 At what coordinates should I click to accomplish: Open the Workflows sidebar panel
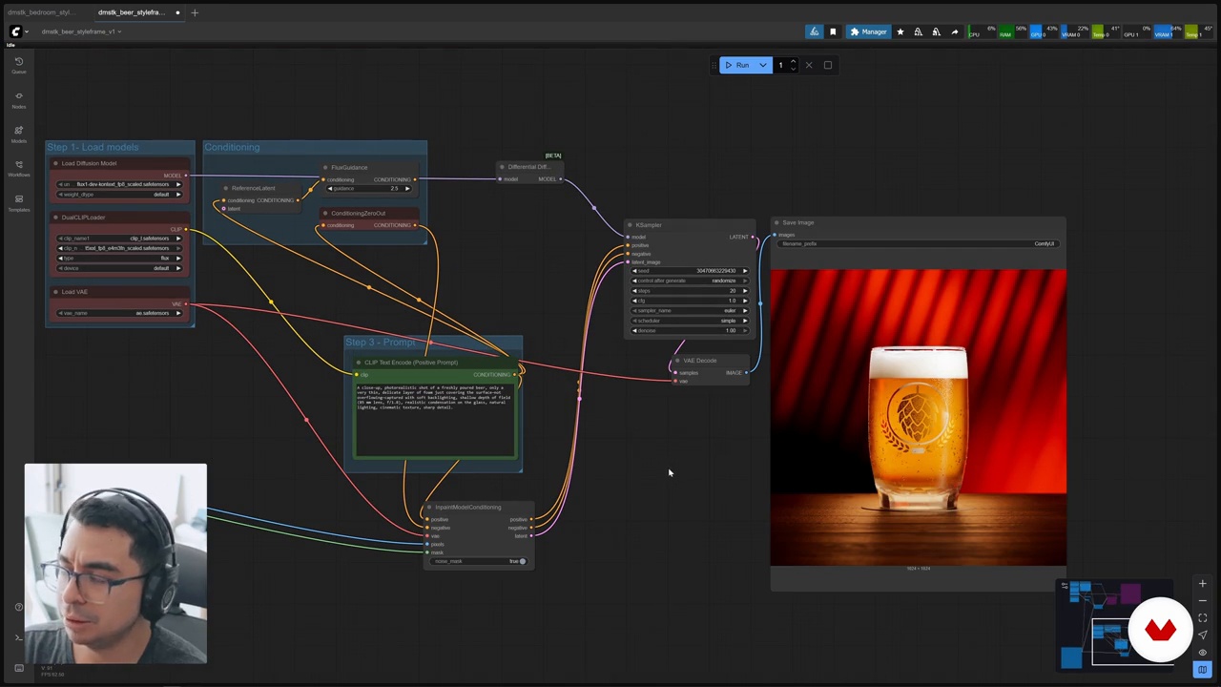click(18, 168)
